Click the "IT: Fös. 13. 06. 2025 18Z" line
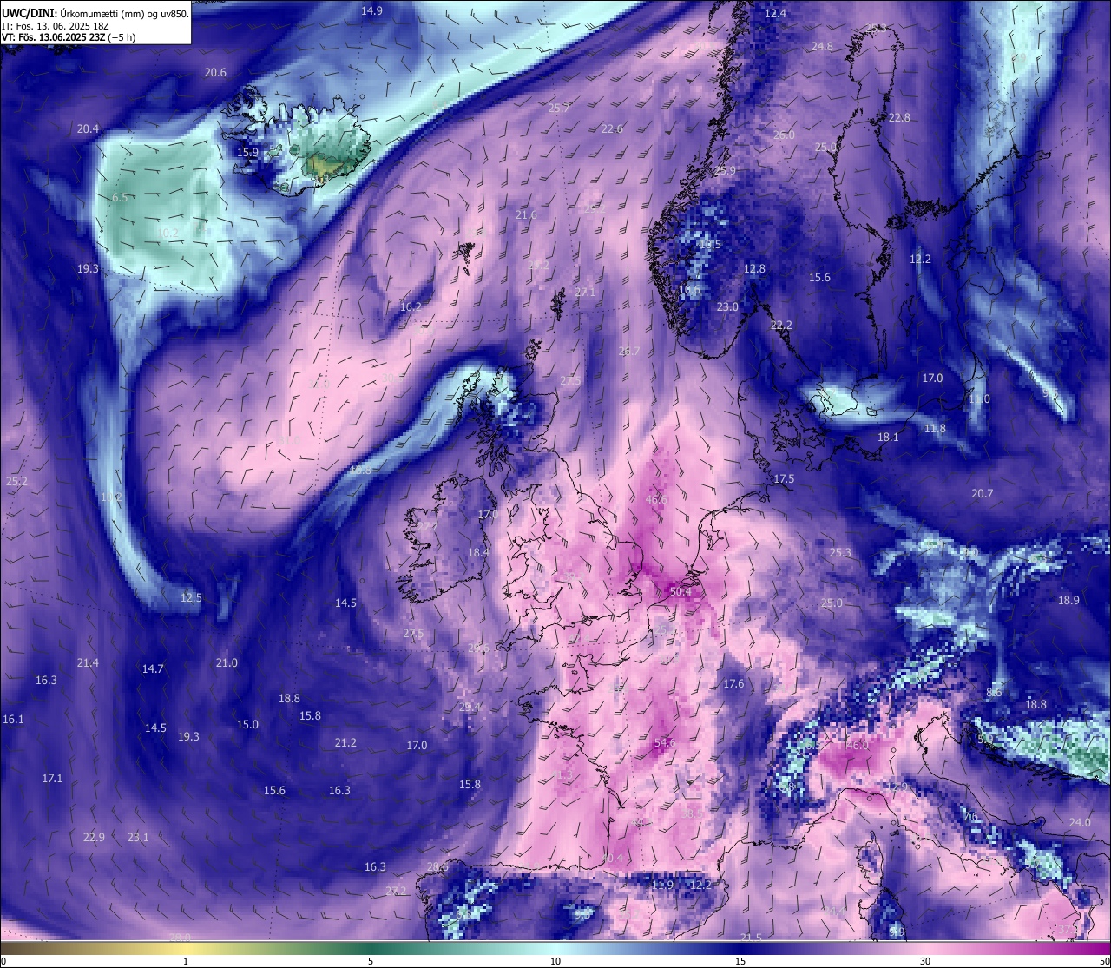This screenshot has width=1111, height=968. [56, 26]
